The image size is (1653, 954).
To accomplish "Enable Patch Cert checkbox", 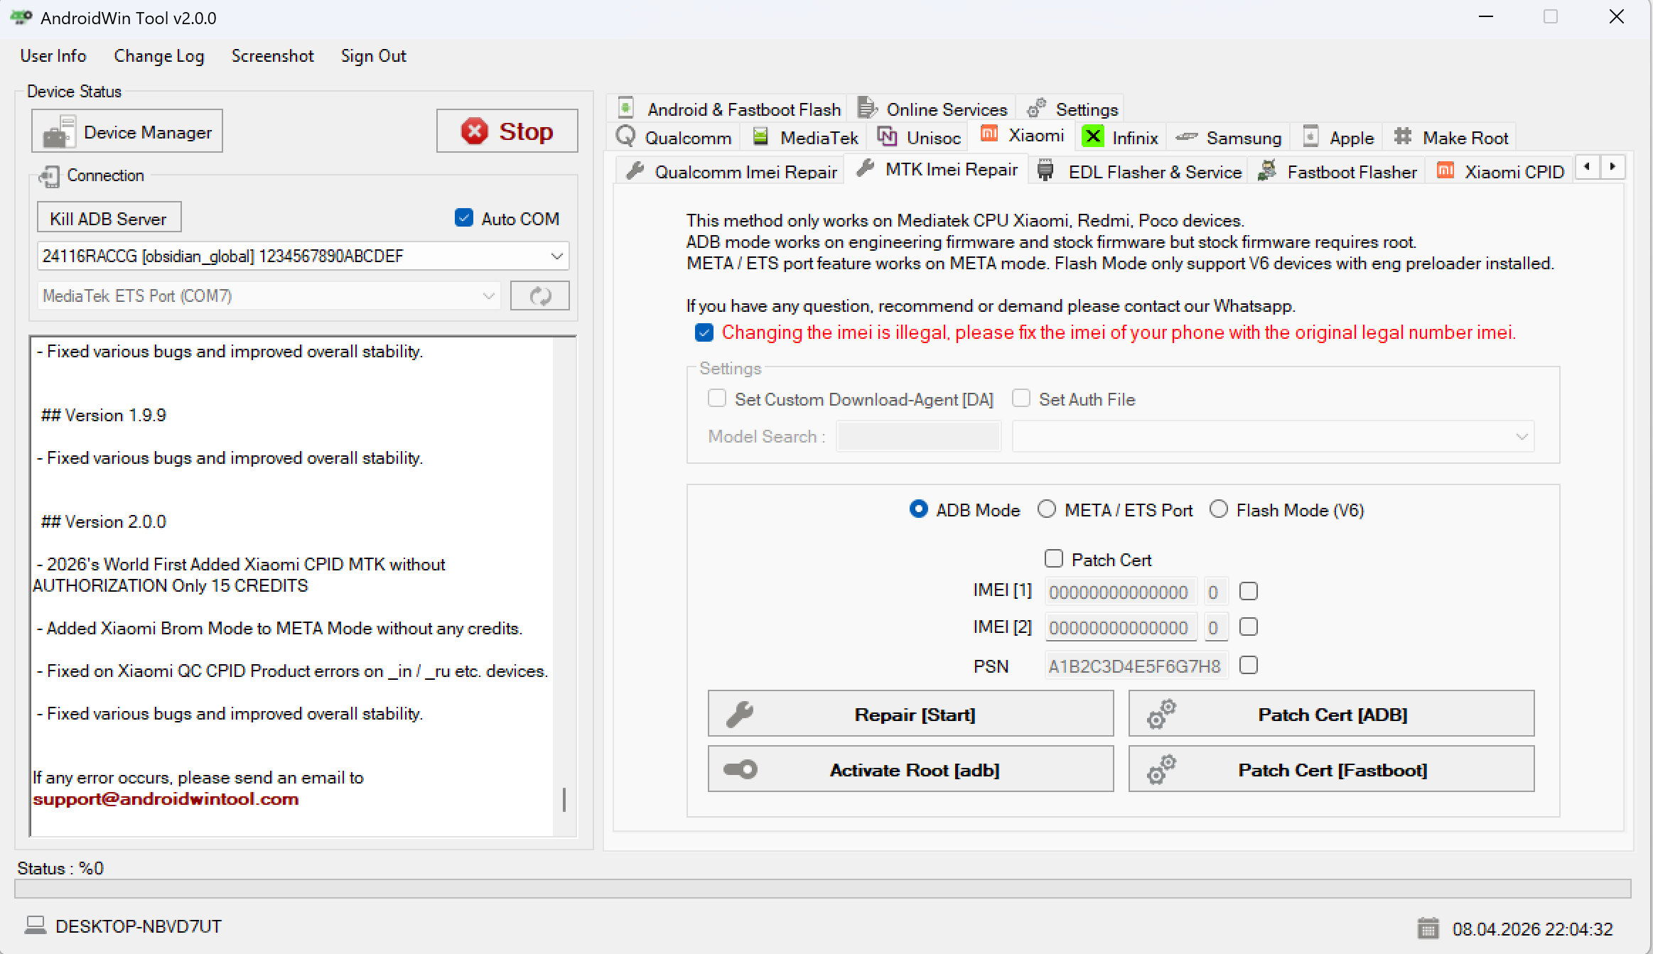I will pyautogui.click(x=1054, y=558).
